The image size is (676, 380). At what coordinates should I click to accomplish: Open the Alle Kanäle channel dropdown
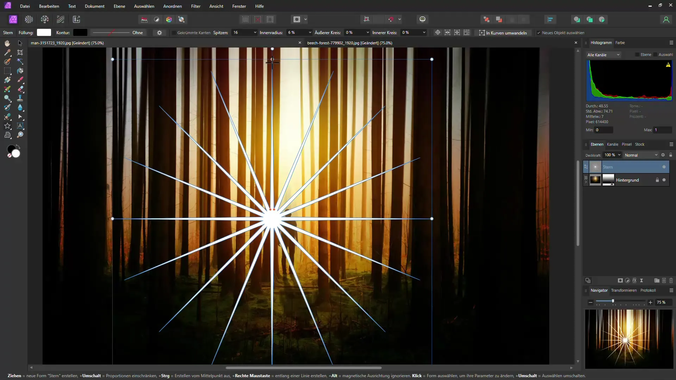[x=603, y=55]
